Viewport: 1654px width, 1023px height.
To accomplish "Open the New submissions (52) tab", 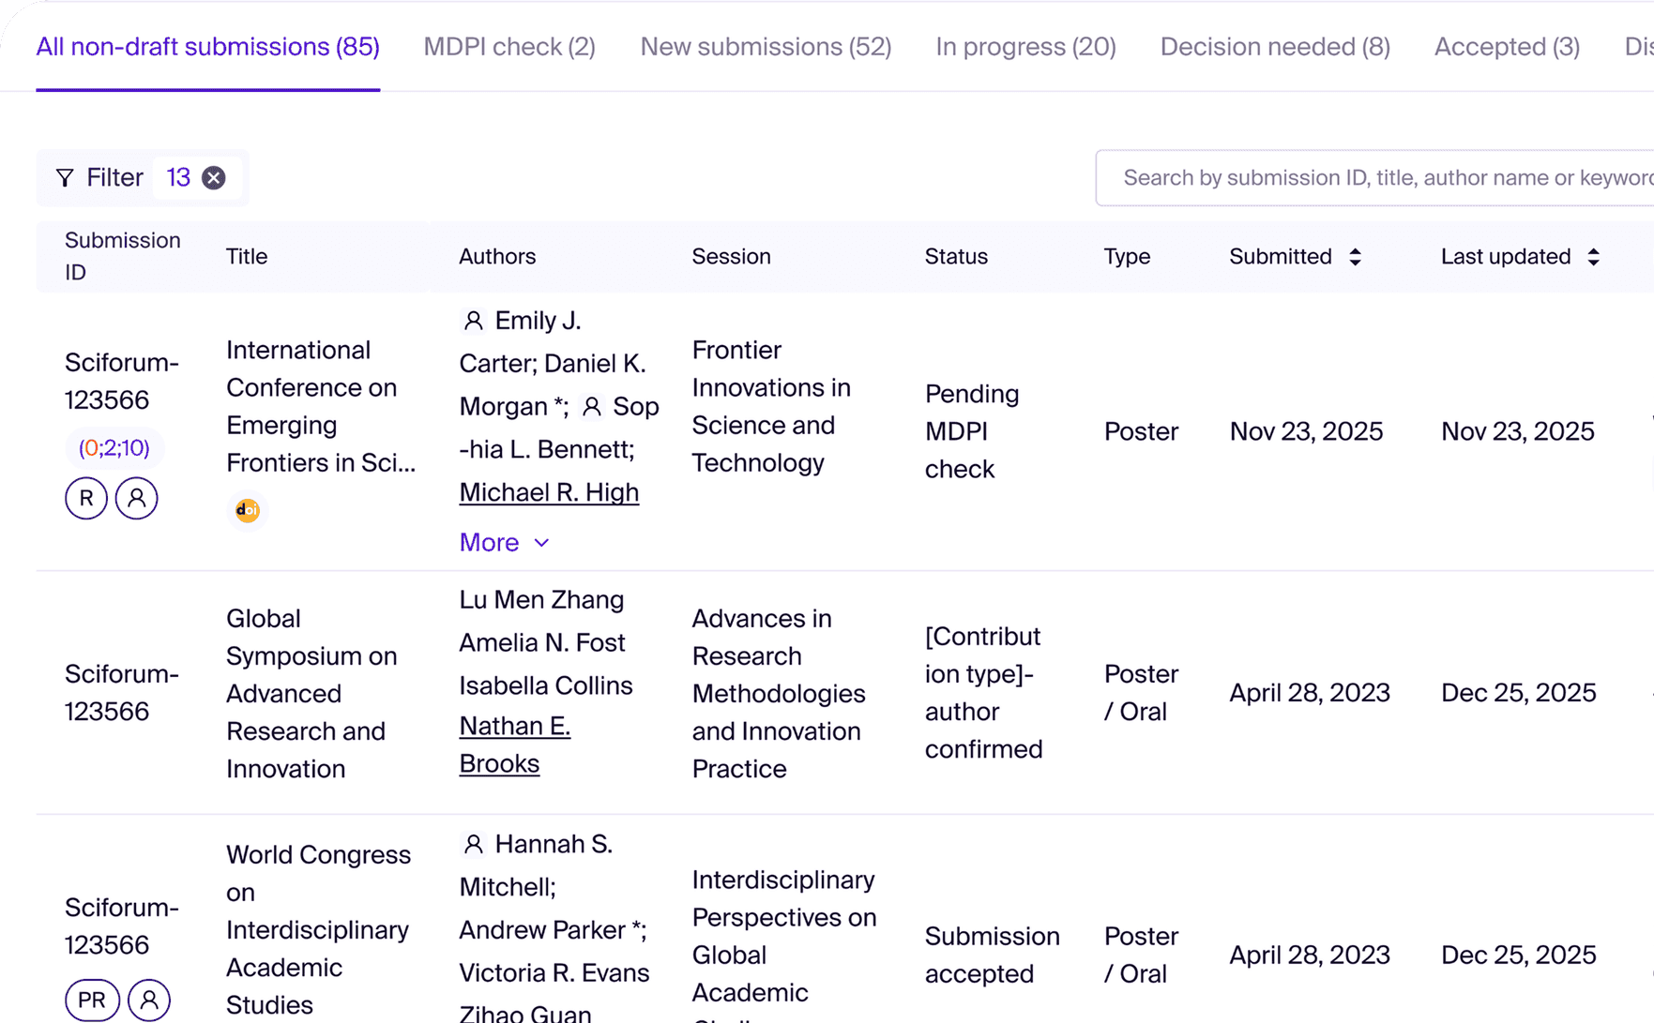I will 766,47.
